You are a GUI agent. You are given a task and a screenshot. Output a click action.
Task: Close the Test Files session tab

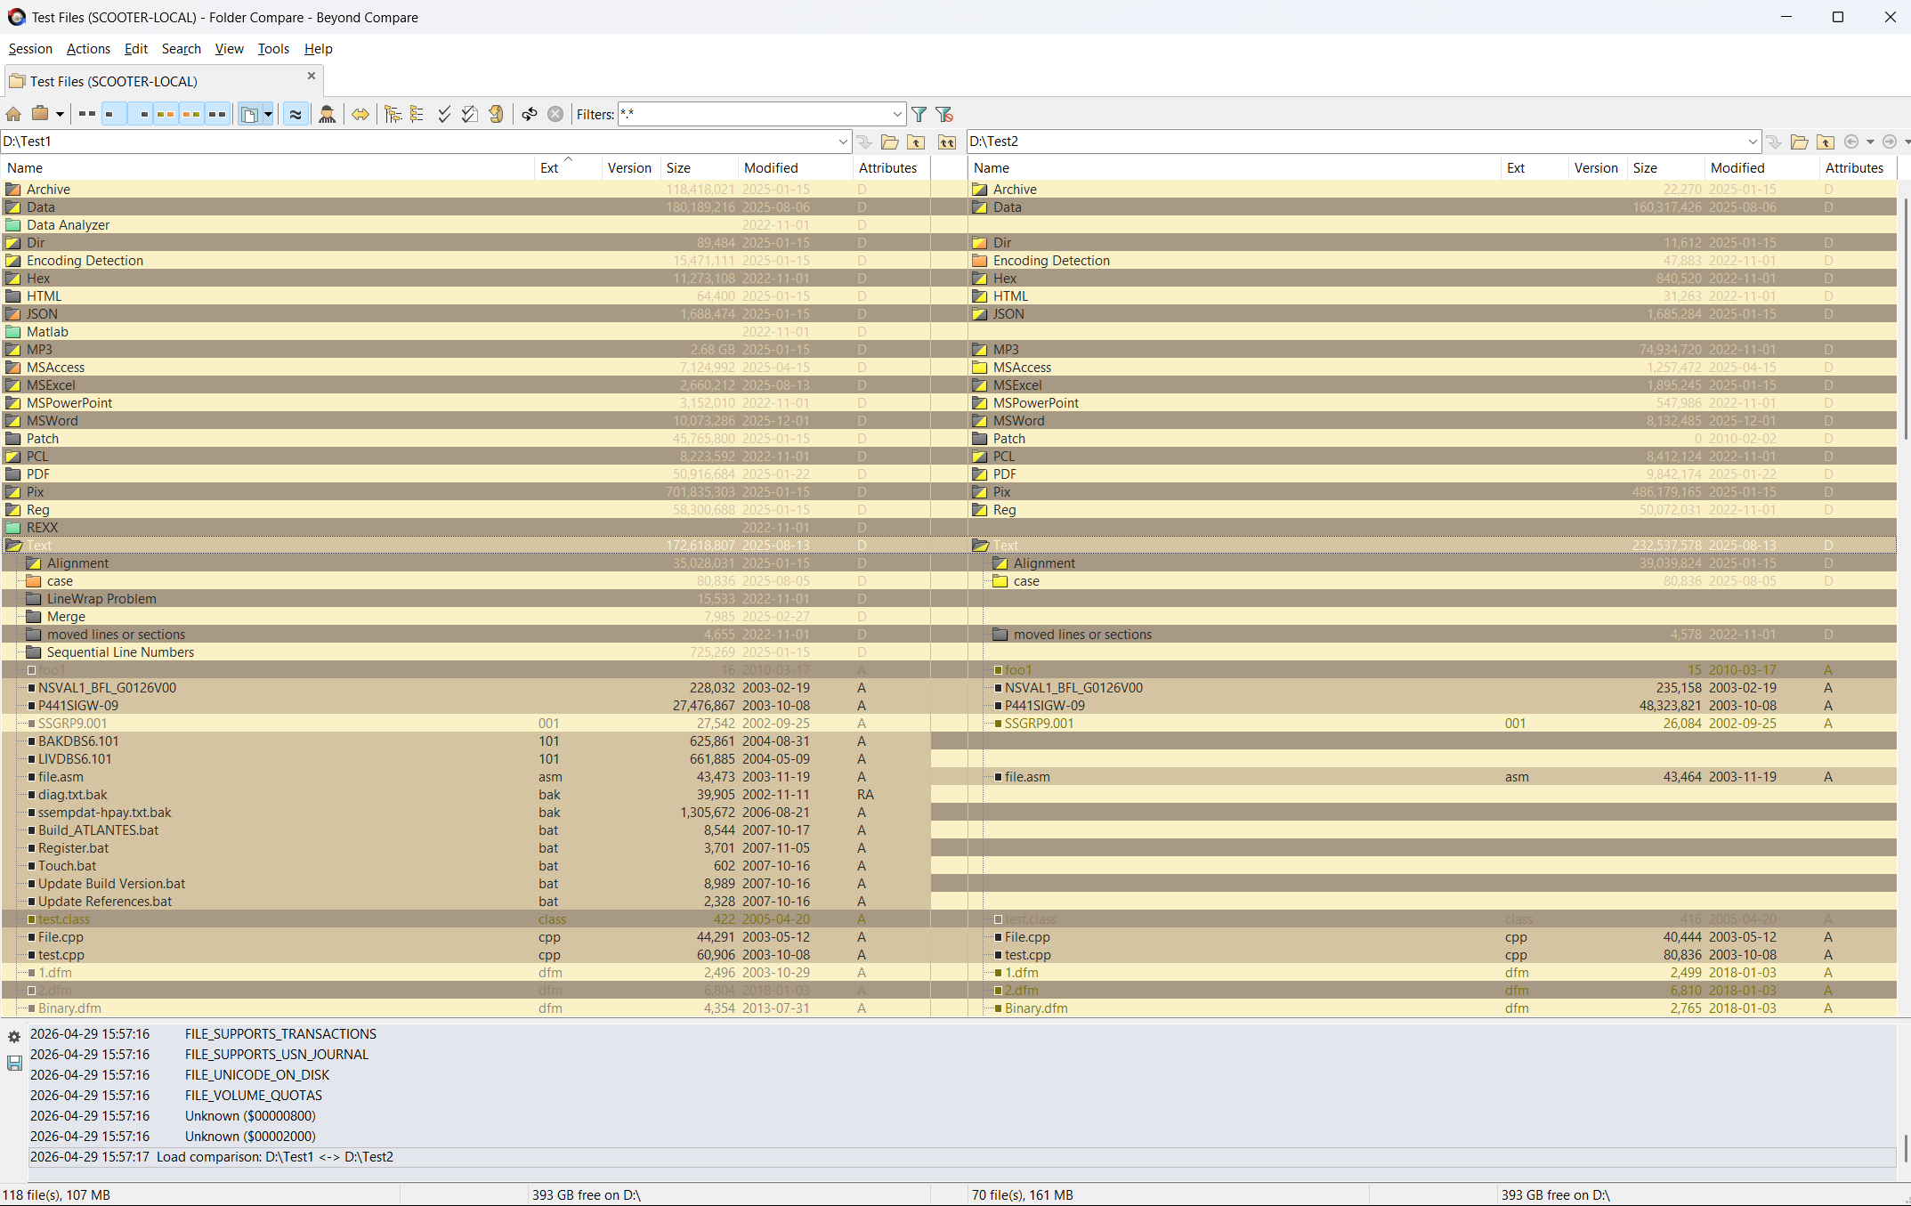point(312,76)
